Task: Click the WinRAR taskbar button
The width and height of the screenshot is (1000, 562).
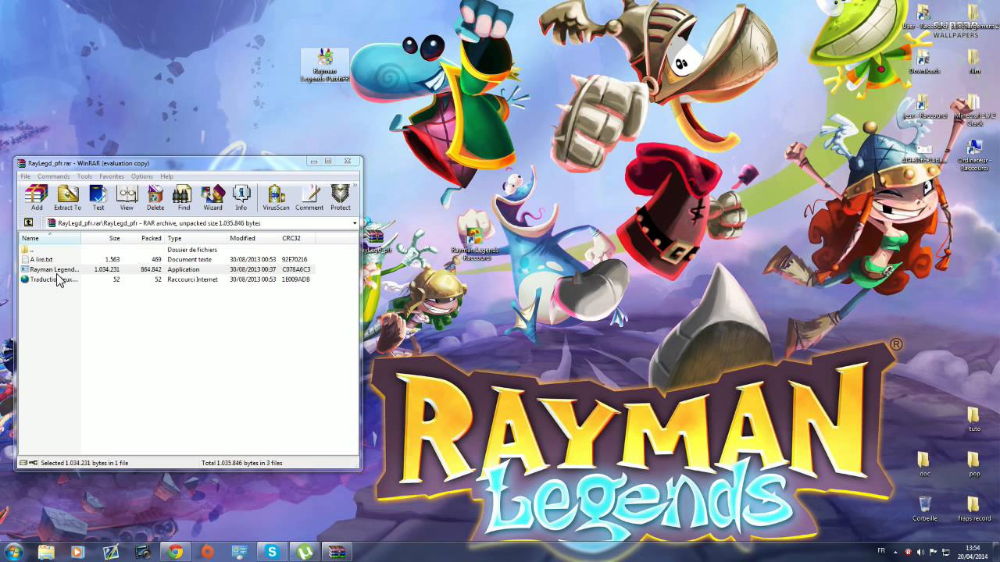Action: click(x=337, y=552)
